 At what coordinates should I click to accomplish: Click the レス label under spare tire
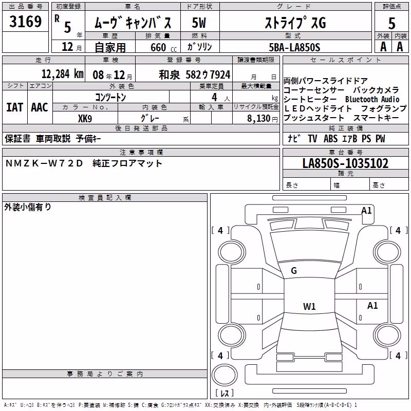click(x=225, y=393)
